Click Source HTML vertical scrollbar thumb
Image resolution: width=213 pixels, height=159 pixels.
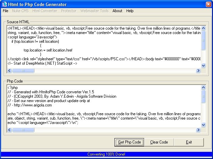pos(203,40)
